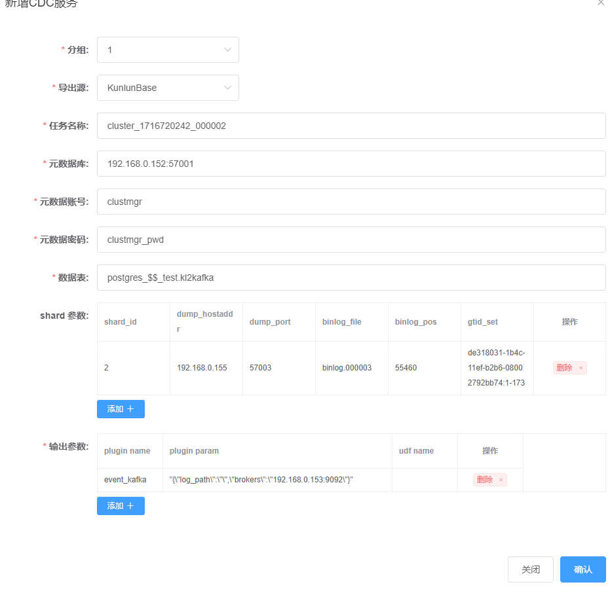
Task: Click the plugin param column header
Action: [x=277, y=451]
